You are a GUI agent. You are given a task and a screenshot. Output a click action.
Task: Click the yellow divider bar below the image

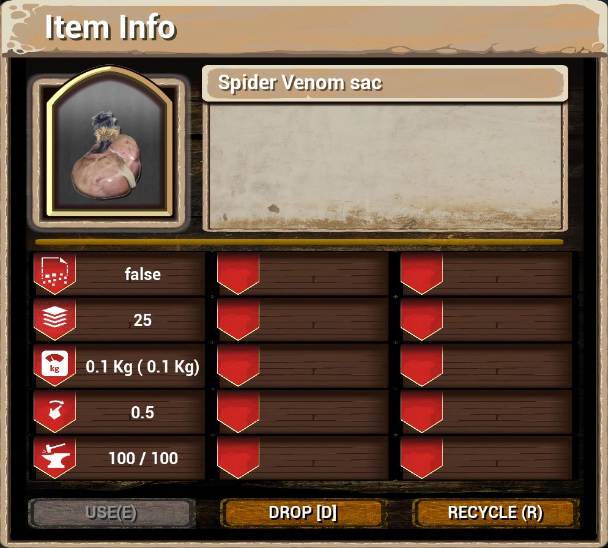pos(299,242)
